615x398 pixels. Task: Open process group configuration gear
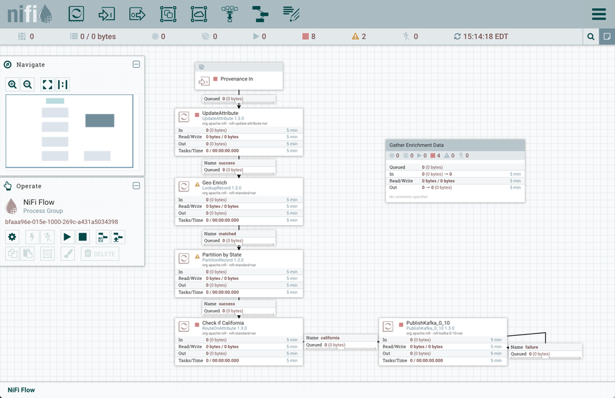click(x=12, y=237)
